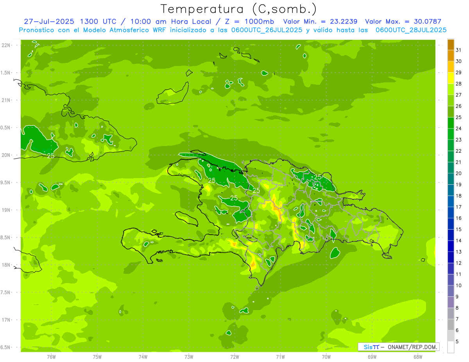This screenshot has height=362, width=469.
Task: Click the '25' contour label near eastern Cuba
Action: click(51, 156)
